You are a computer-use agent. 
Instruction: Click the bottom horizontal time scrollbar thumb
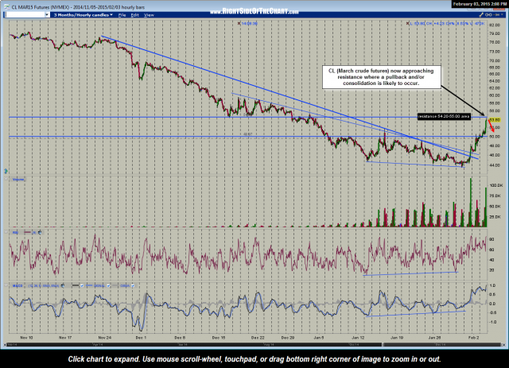coord(441,344)
